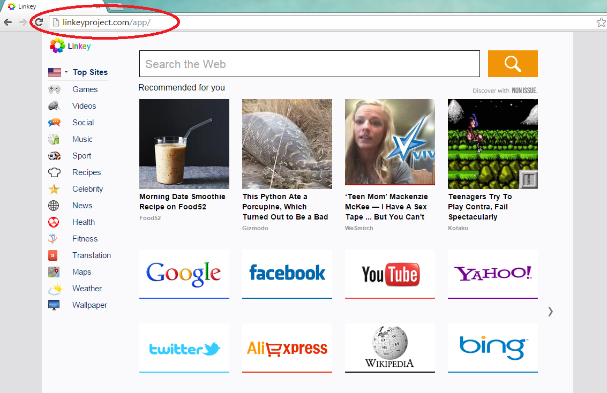Click the Social chat bubbles icon
607x393 pixels.
(54, 122)
